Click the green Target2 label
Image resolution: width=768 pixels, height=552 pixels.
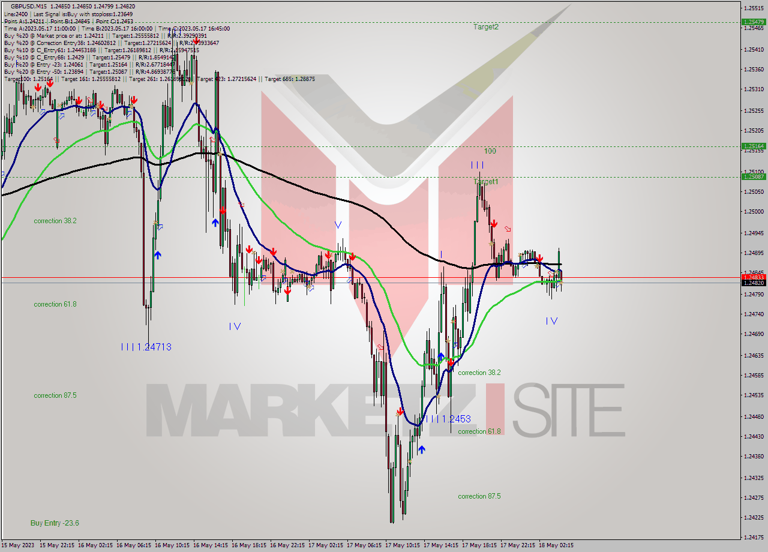pyautogui.click(x=485, y=27)
